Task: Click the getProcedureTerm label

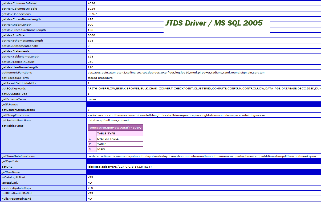Action: pyautogui.click(x=15, y=78)
